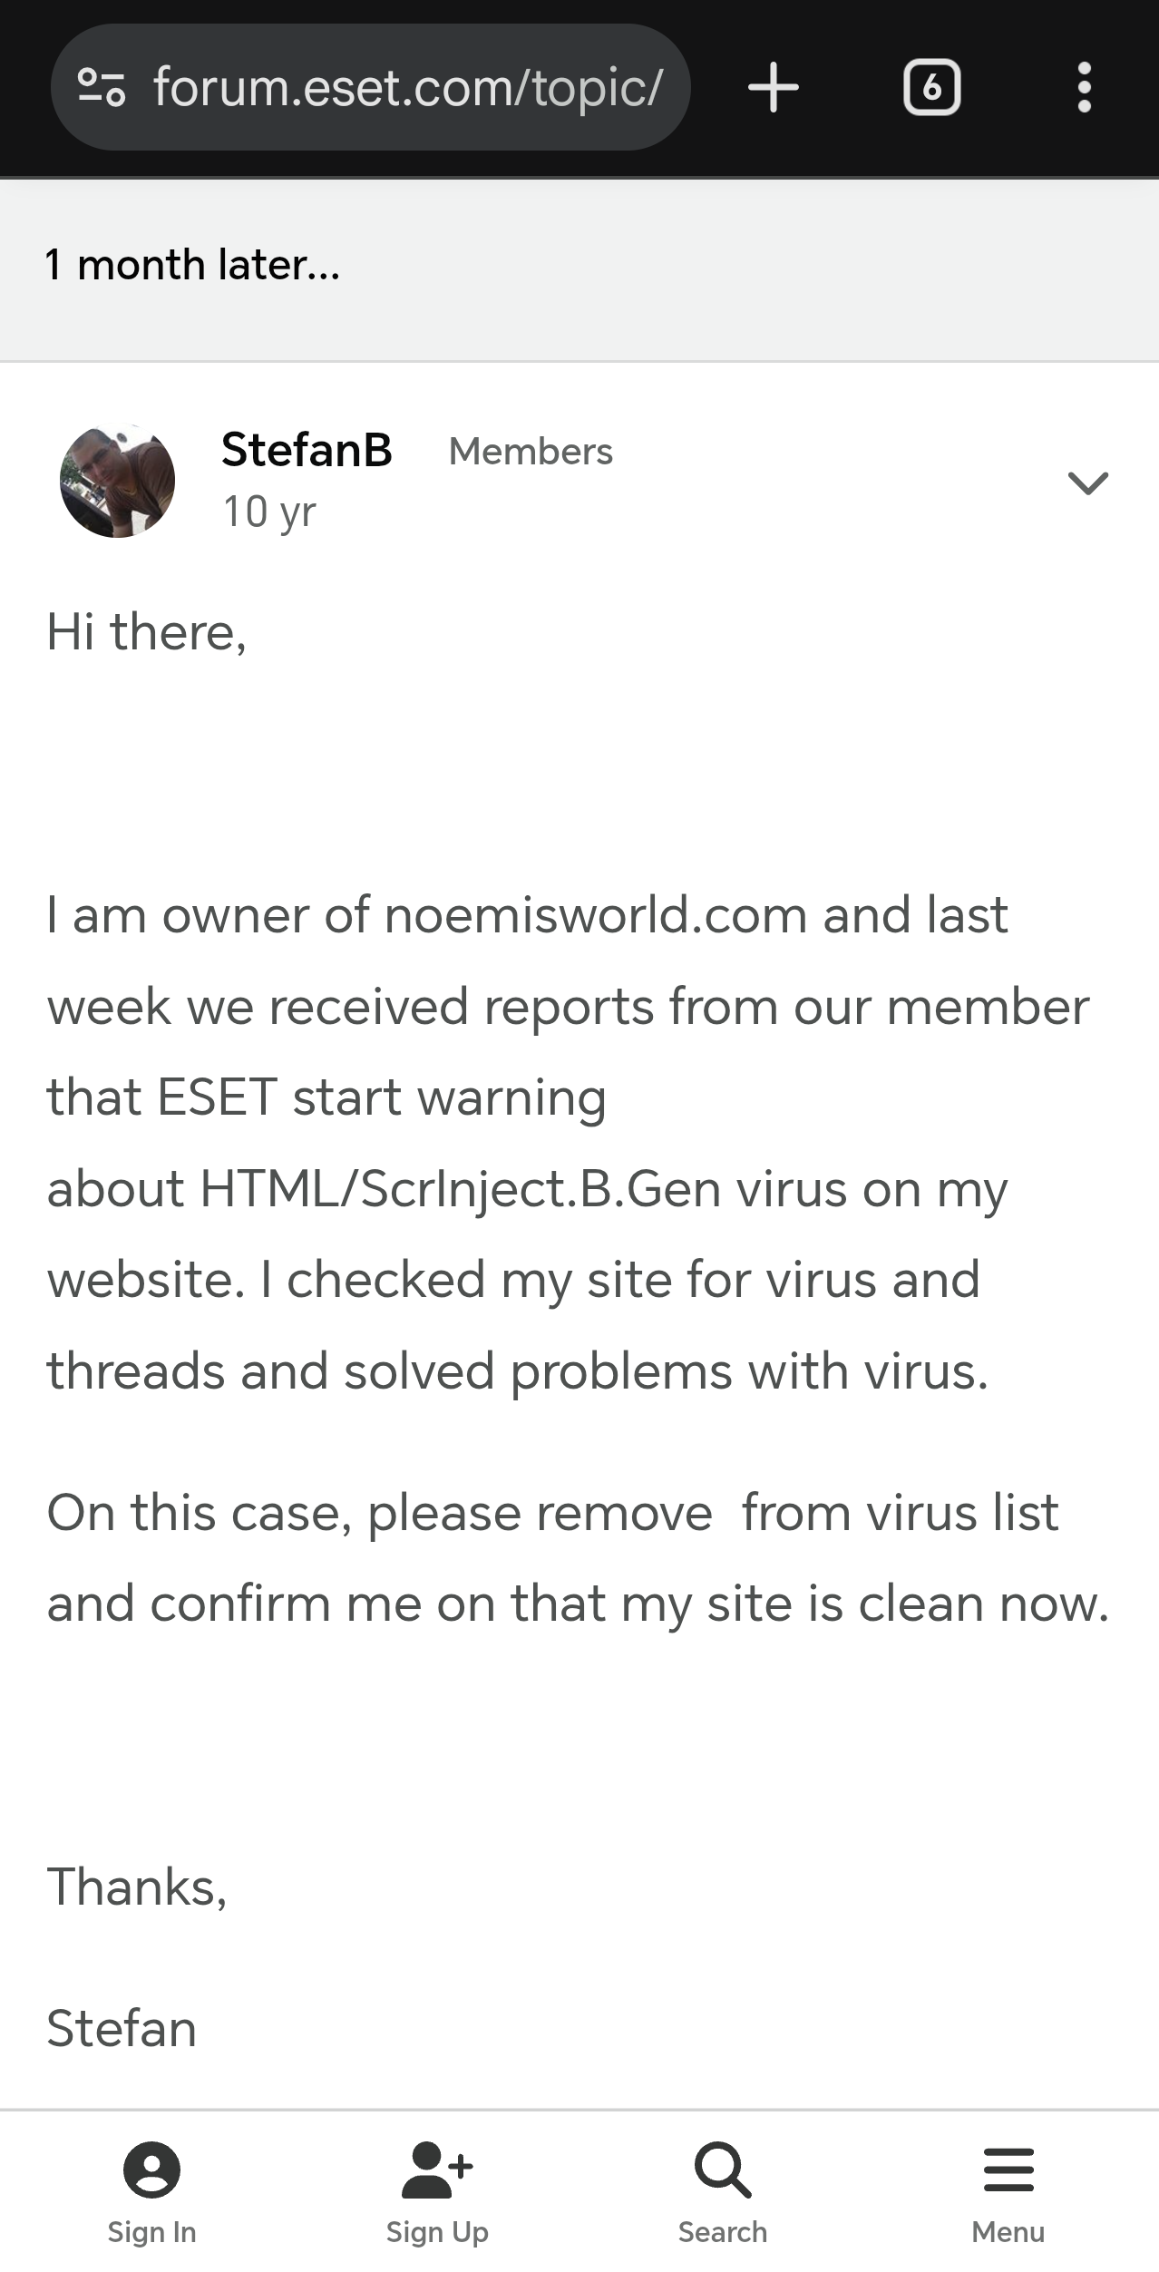This screenshot has height=2272, width=1159.
Task: Tap the "10 yr" post timestamp
Action: click(269, 512)
